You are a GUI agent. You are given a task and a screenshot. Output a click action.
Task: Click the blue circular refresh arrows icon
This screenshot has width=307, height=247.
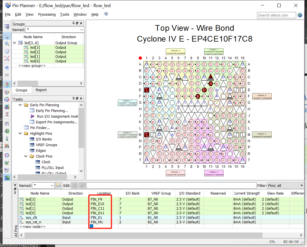point(7,155)
